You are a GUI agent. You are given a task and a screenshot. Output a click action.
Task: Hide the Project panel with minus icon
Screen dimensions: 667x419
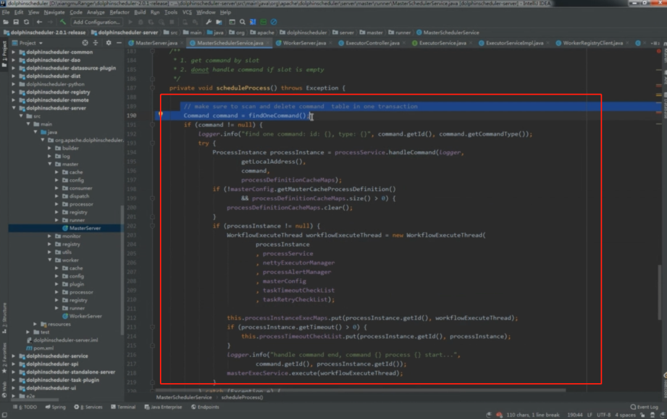(x=119, y=43)
